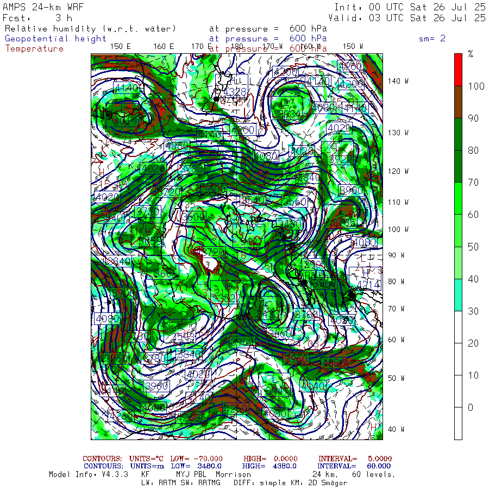This screenshot has height=489, width=489.
Task: Click the '4328' high height label on the map
Action: (x=235, y=92)
